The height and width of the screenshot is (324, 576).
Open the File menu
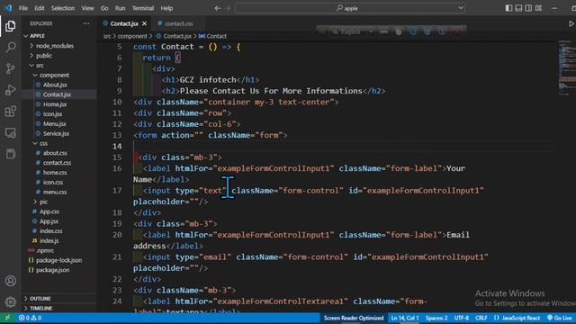click(x=23, y=8)
